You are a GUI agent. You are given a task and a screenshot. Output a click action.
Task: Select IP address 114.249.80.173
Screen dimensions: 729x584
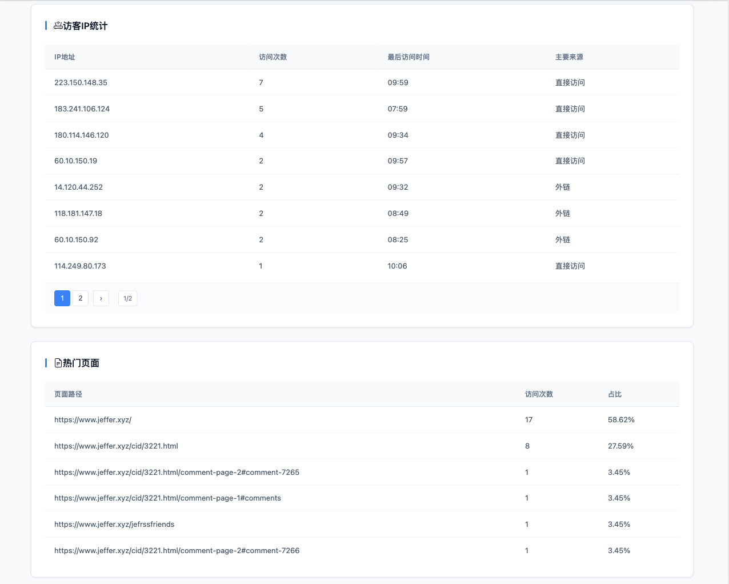click(x=80, y=266)
